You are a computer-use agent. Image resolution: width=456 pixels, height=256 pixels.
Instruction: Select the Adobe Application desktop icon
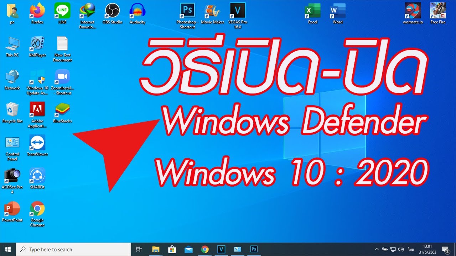(x=37, y=115)
